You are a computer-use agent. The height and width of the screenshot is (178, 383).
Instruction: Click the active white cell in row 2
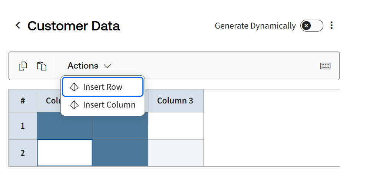point(65,153)
